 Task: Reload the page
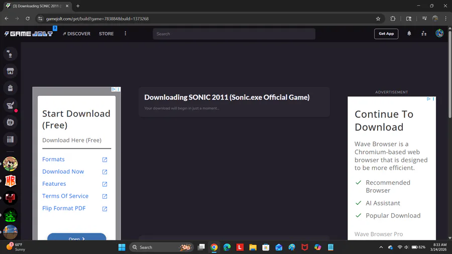tap(28, 19)
